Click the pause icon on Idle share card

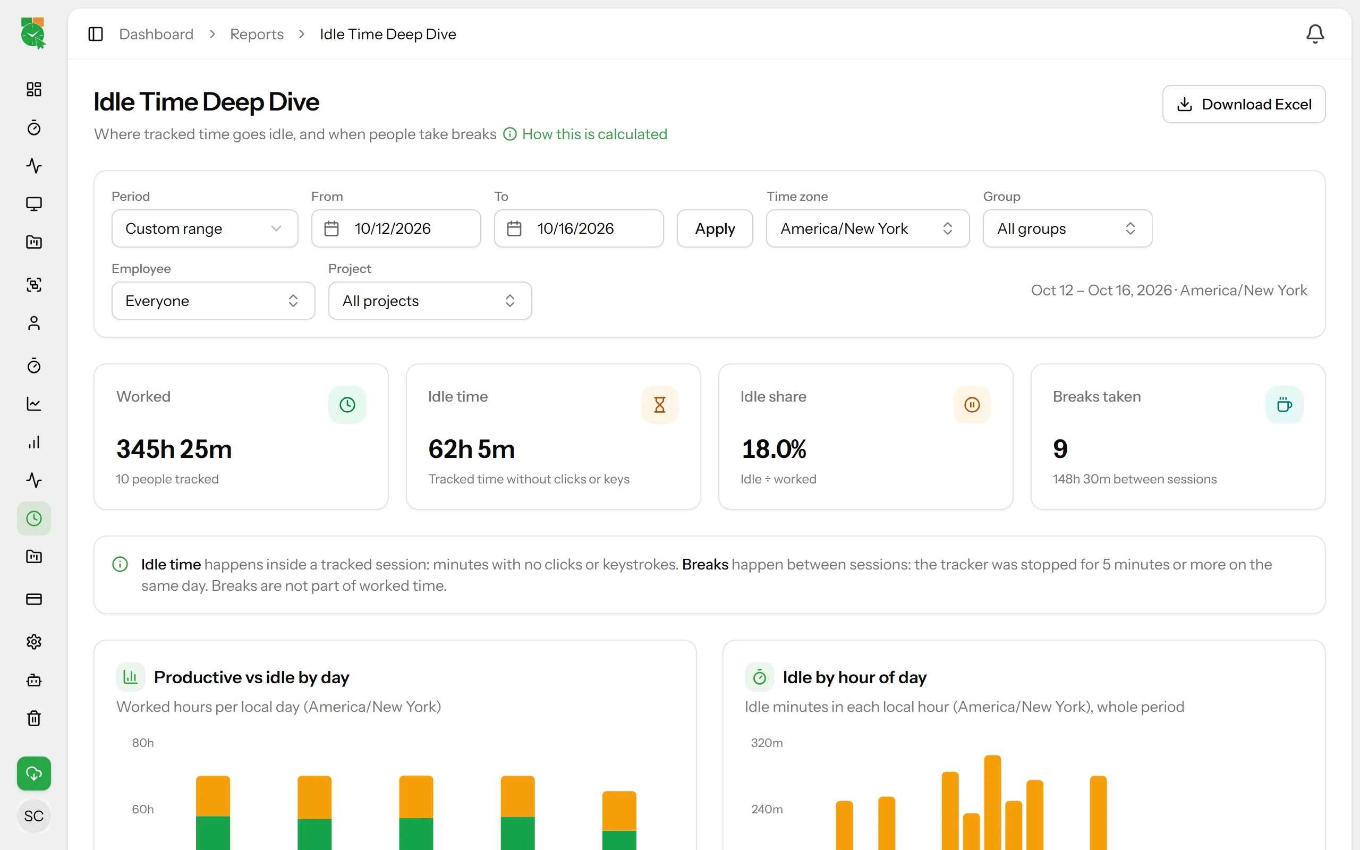pyautogui.click(x=972, y=405)
